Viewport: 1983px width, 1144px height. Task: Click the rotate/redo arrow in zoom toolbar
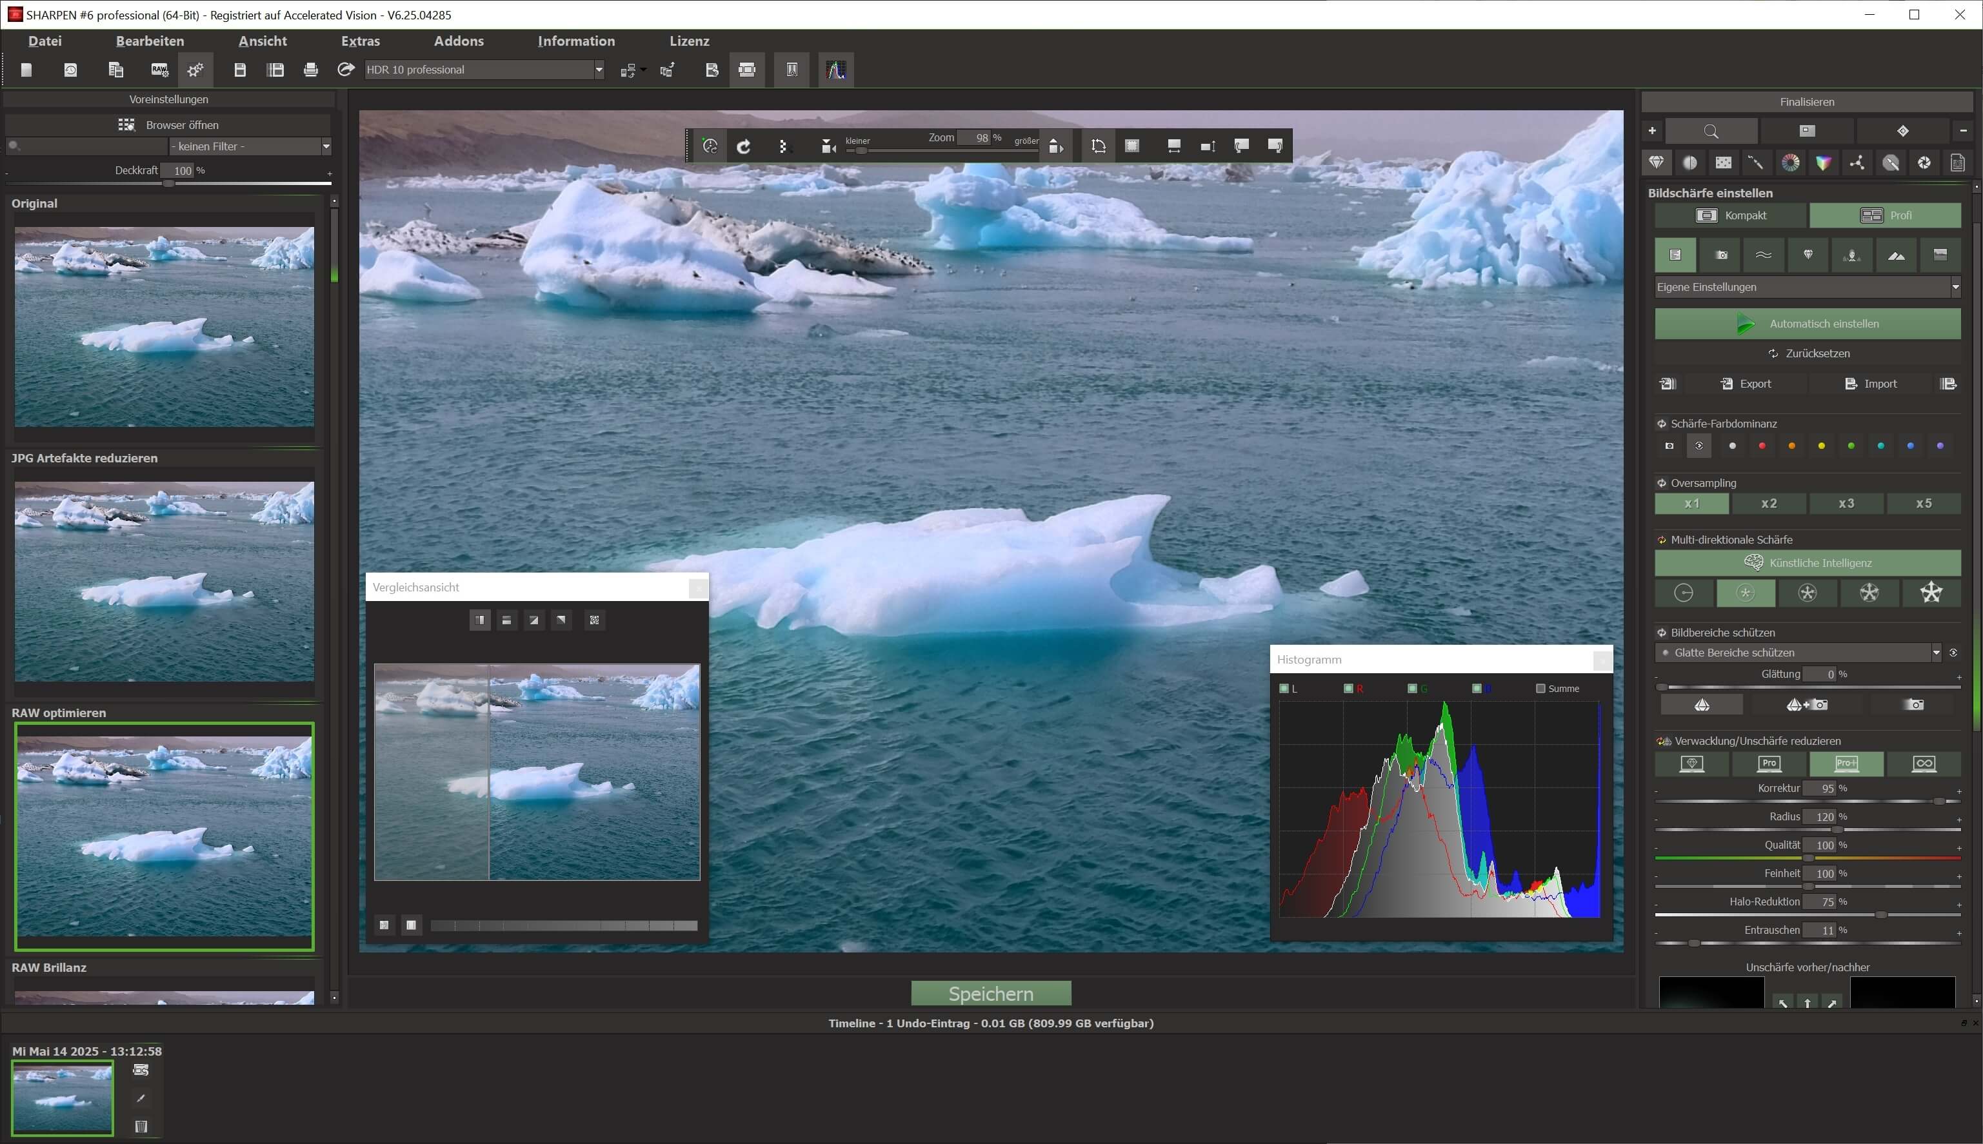click(744, 146)
